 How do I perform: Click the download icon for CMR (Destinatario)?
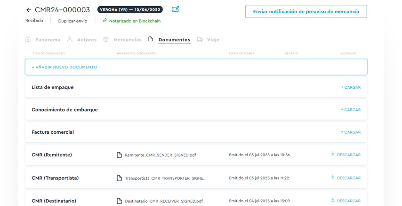[333, 200]
